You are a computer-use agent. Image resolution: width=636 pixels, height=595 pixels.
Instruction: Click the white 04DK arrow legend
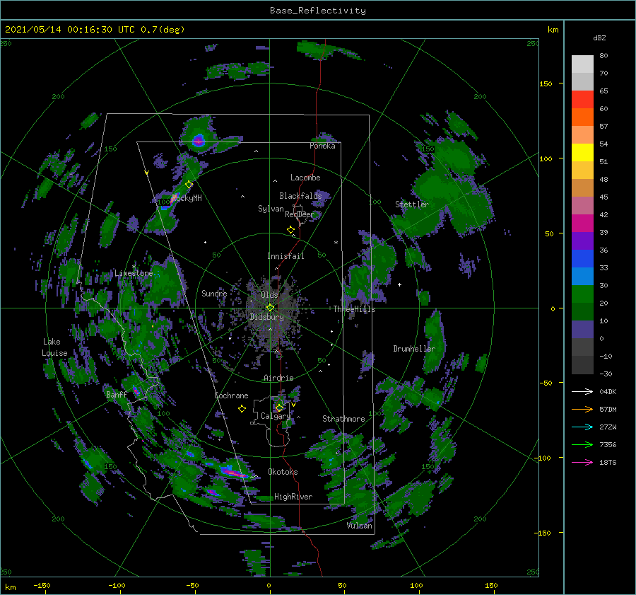point(582,391)
